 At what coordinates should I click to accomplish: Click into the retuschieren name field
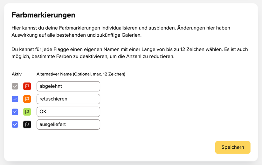68,99
